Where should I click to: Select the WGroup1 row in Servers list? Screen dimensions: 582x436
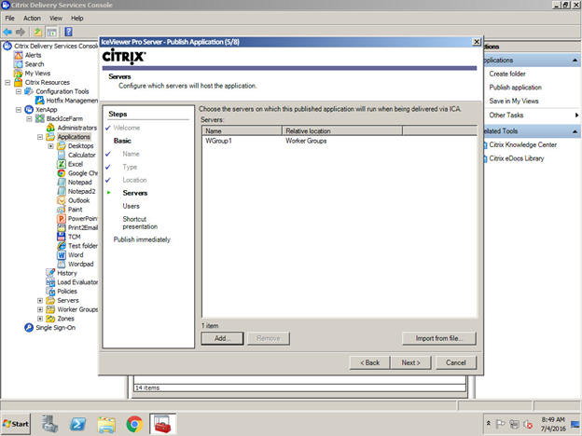pos(339,141)
